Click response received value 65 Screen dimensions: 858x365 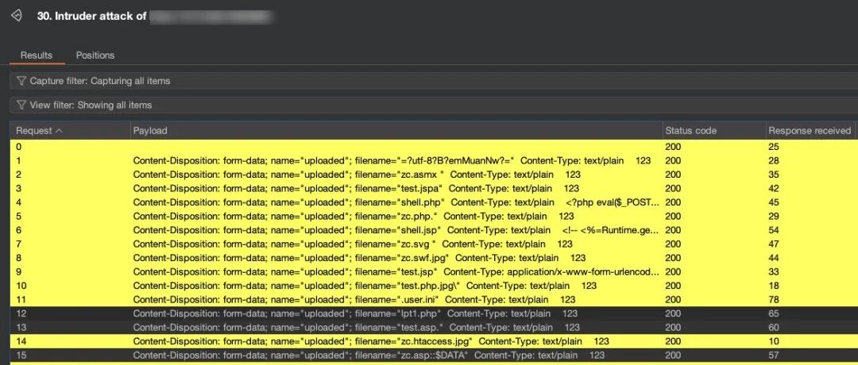[774, 313]
